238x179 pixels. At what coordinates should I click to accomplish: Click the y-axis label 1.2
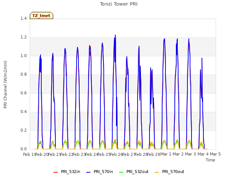click(x=23, y=37)
